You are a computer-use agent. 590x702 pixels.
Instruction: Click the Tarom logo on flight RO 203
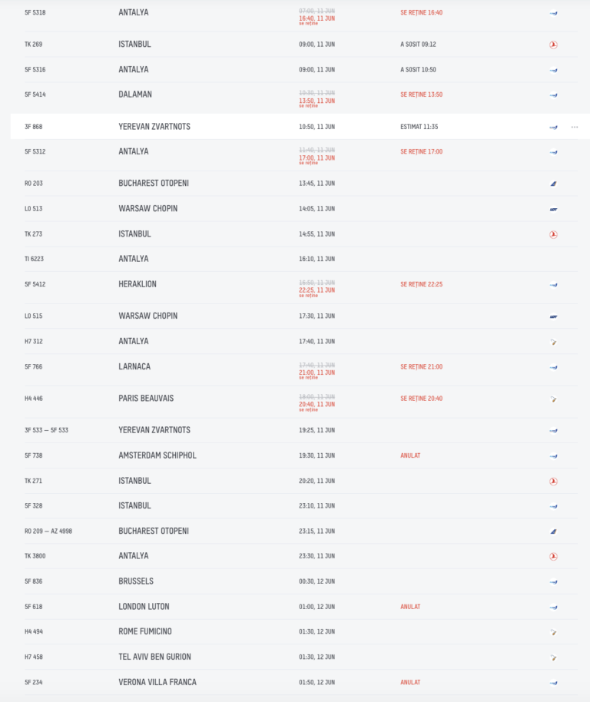pos(553,184)
